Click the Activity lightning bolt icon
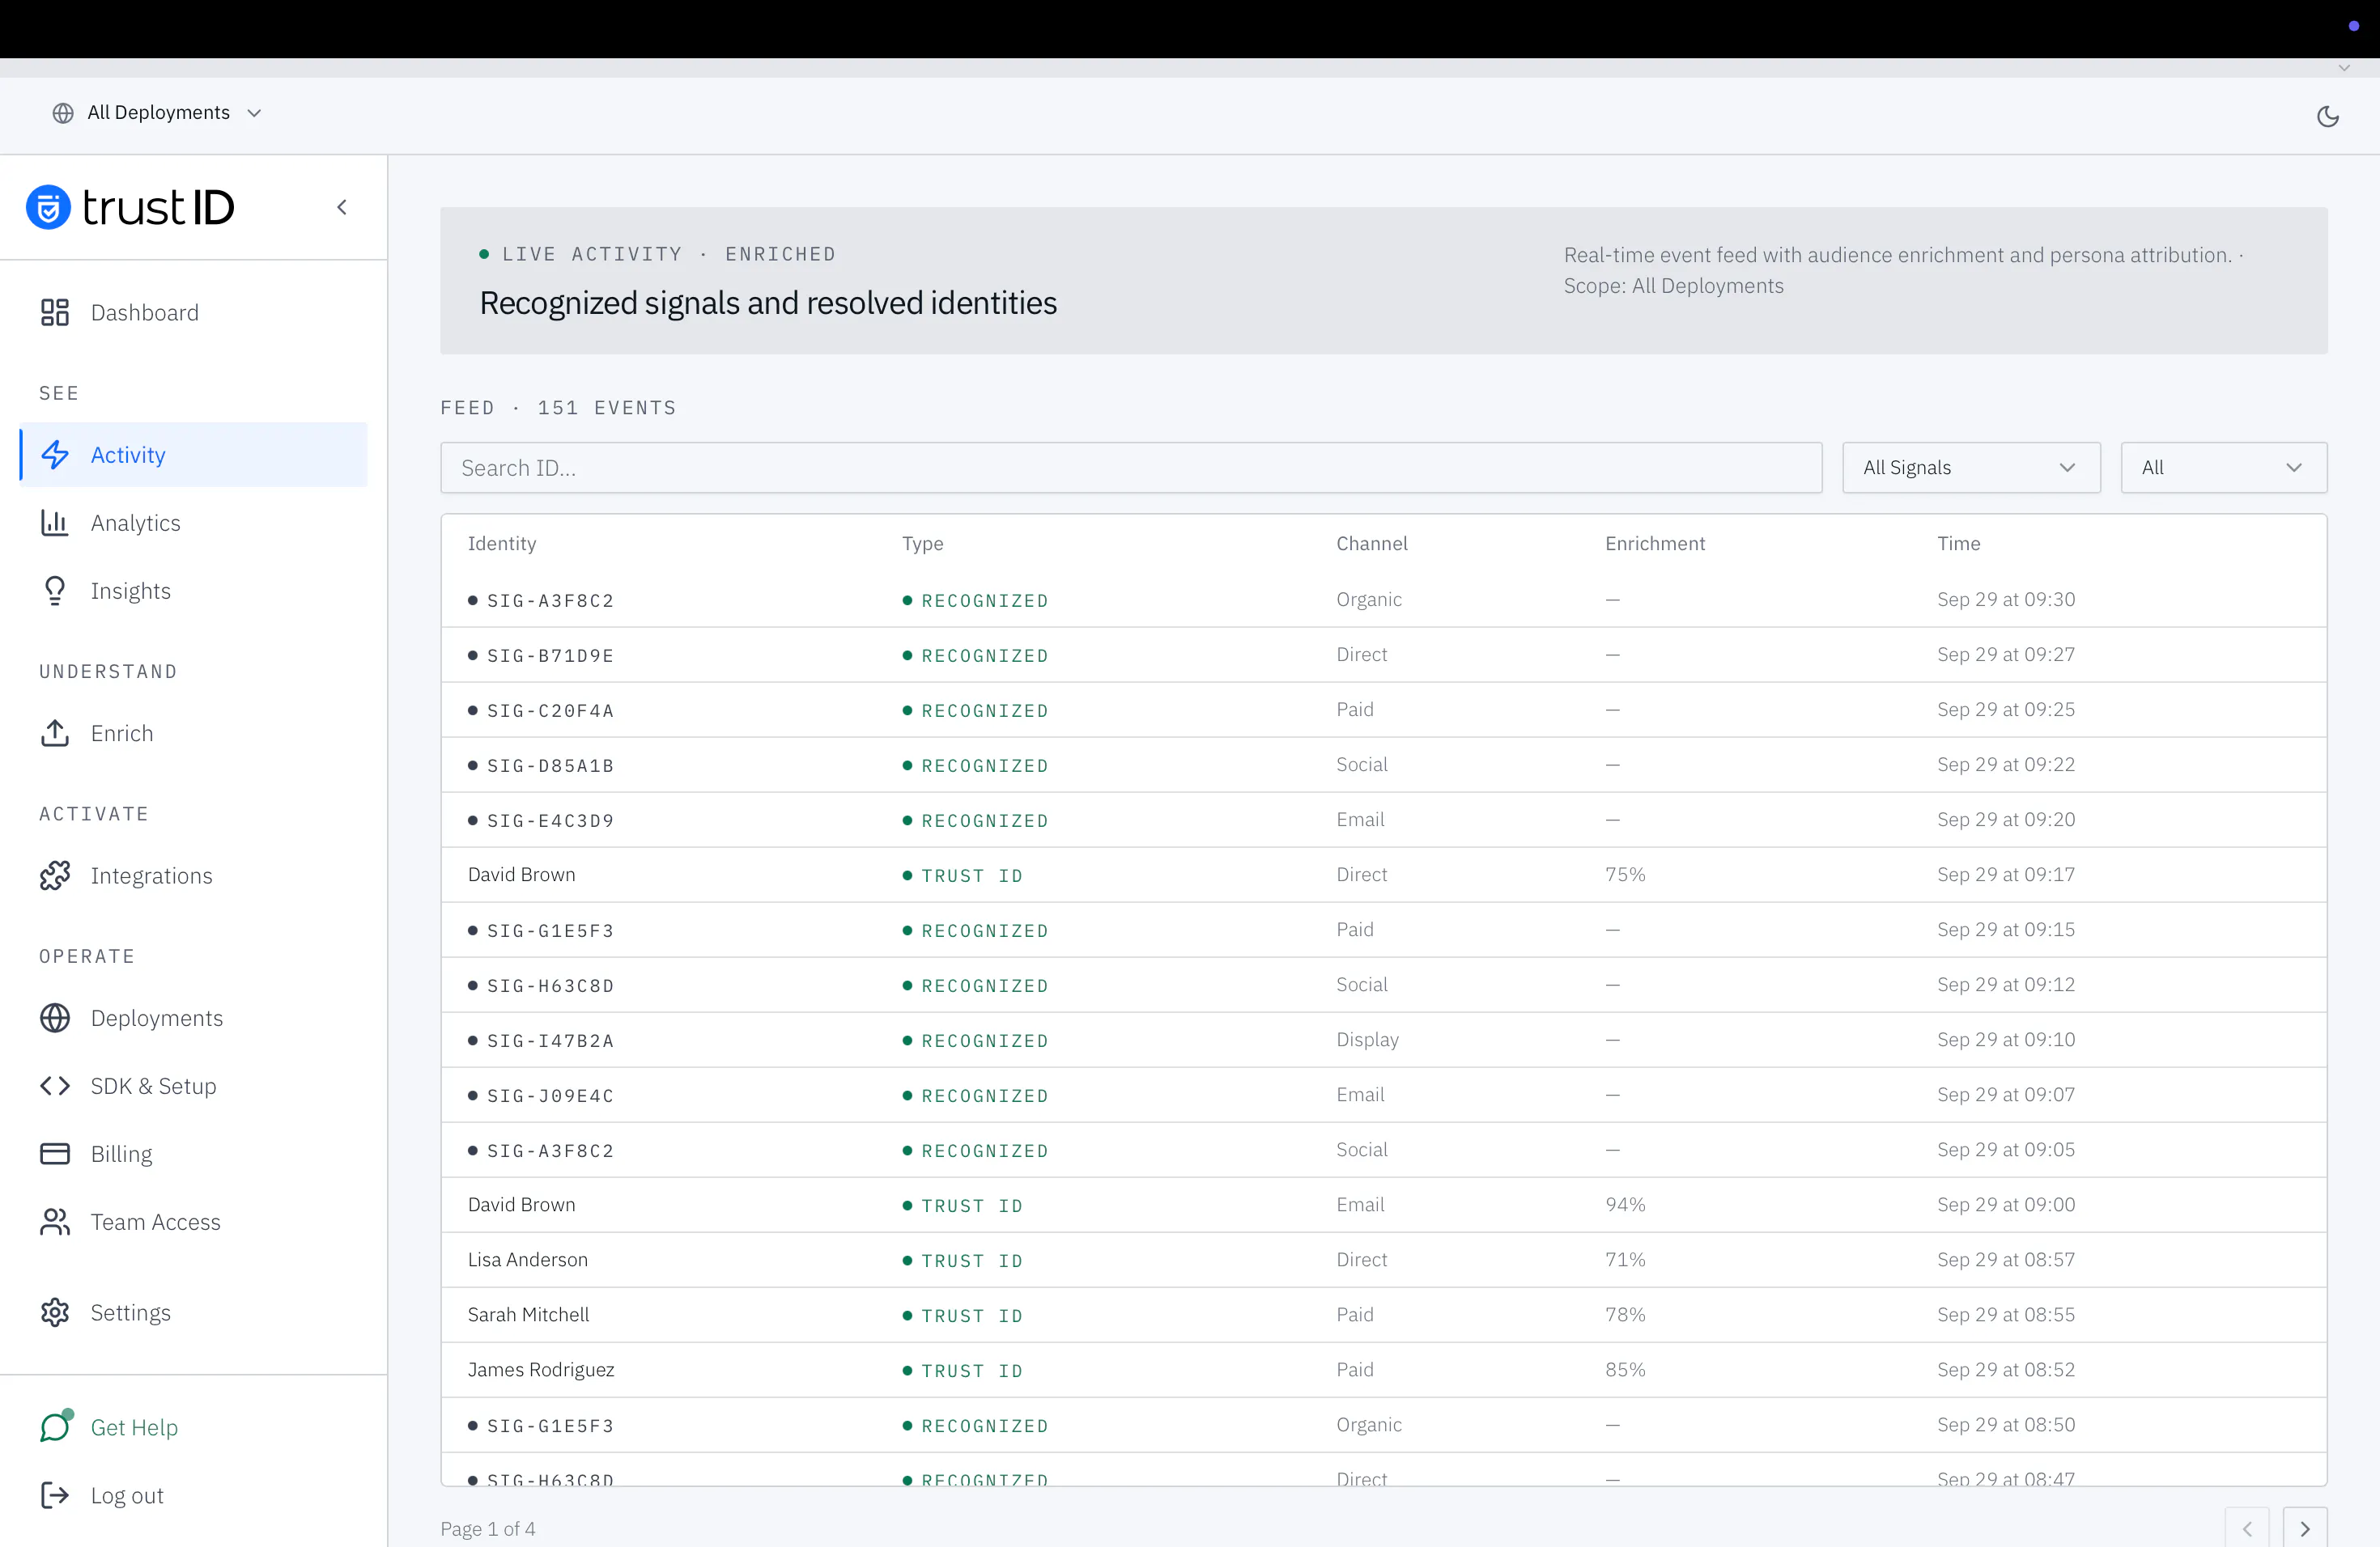This screenshot has width=2380, height=1547. pos(55,455)
